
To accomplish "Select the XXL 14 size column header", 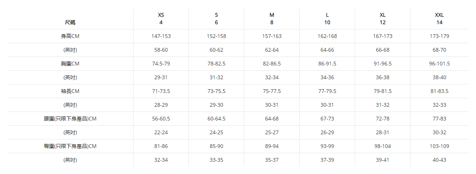I will [439, 19].
